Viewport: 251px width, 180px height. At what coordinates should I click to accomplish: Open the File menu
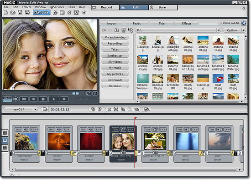6,7
